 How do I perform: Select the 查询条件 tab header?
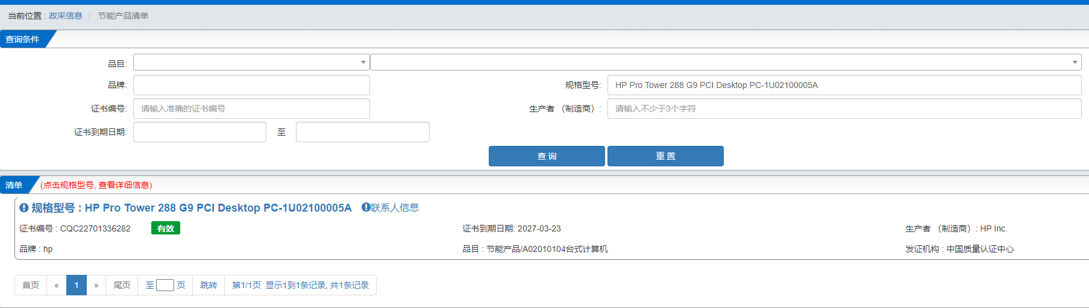pos(24,39)
